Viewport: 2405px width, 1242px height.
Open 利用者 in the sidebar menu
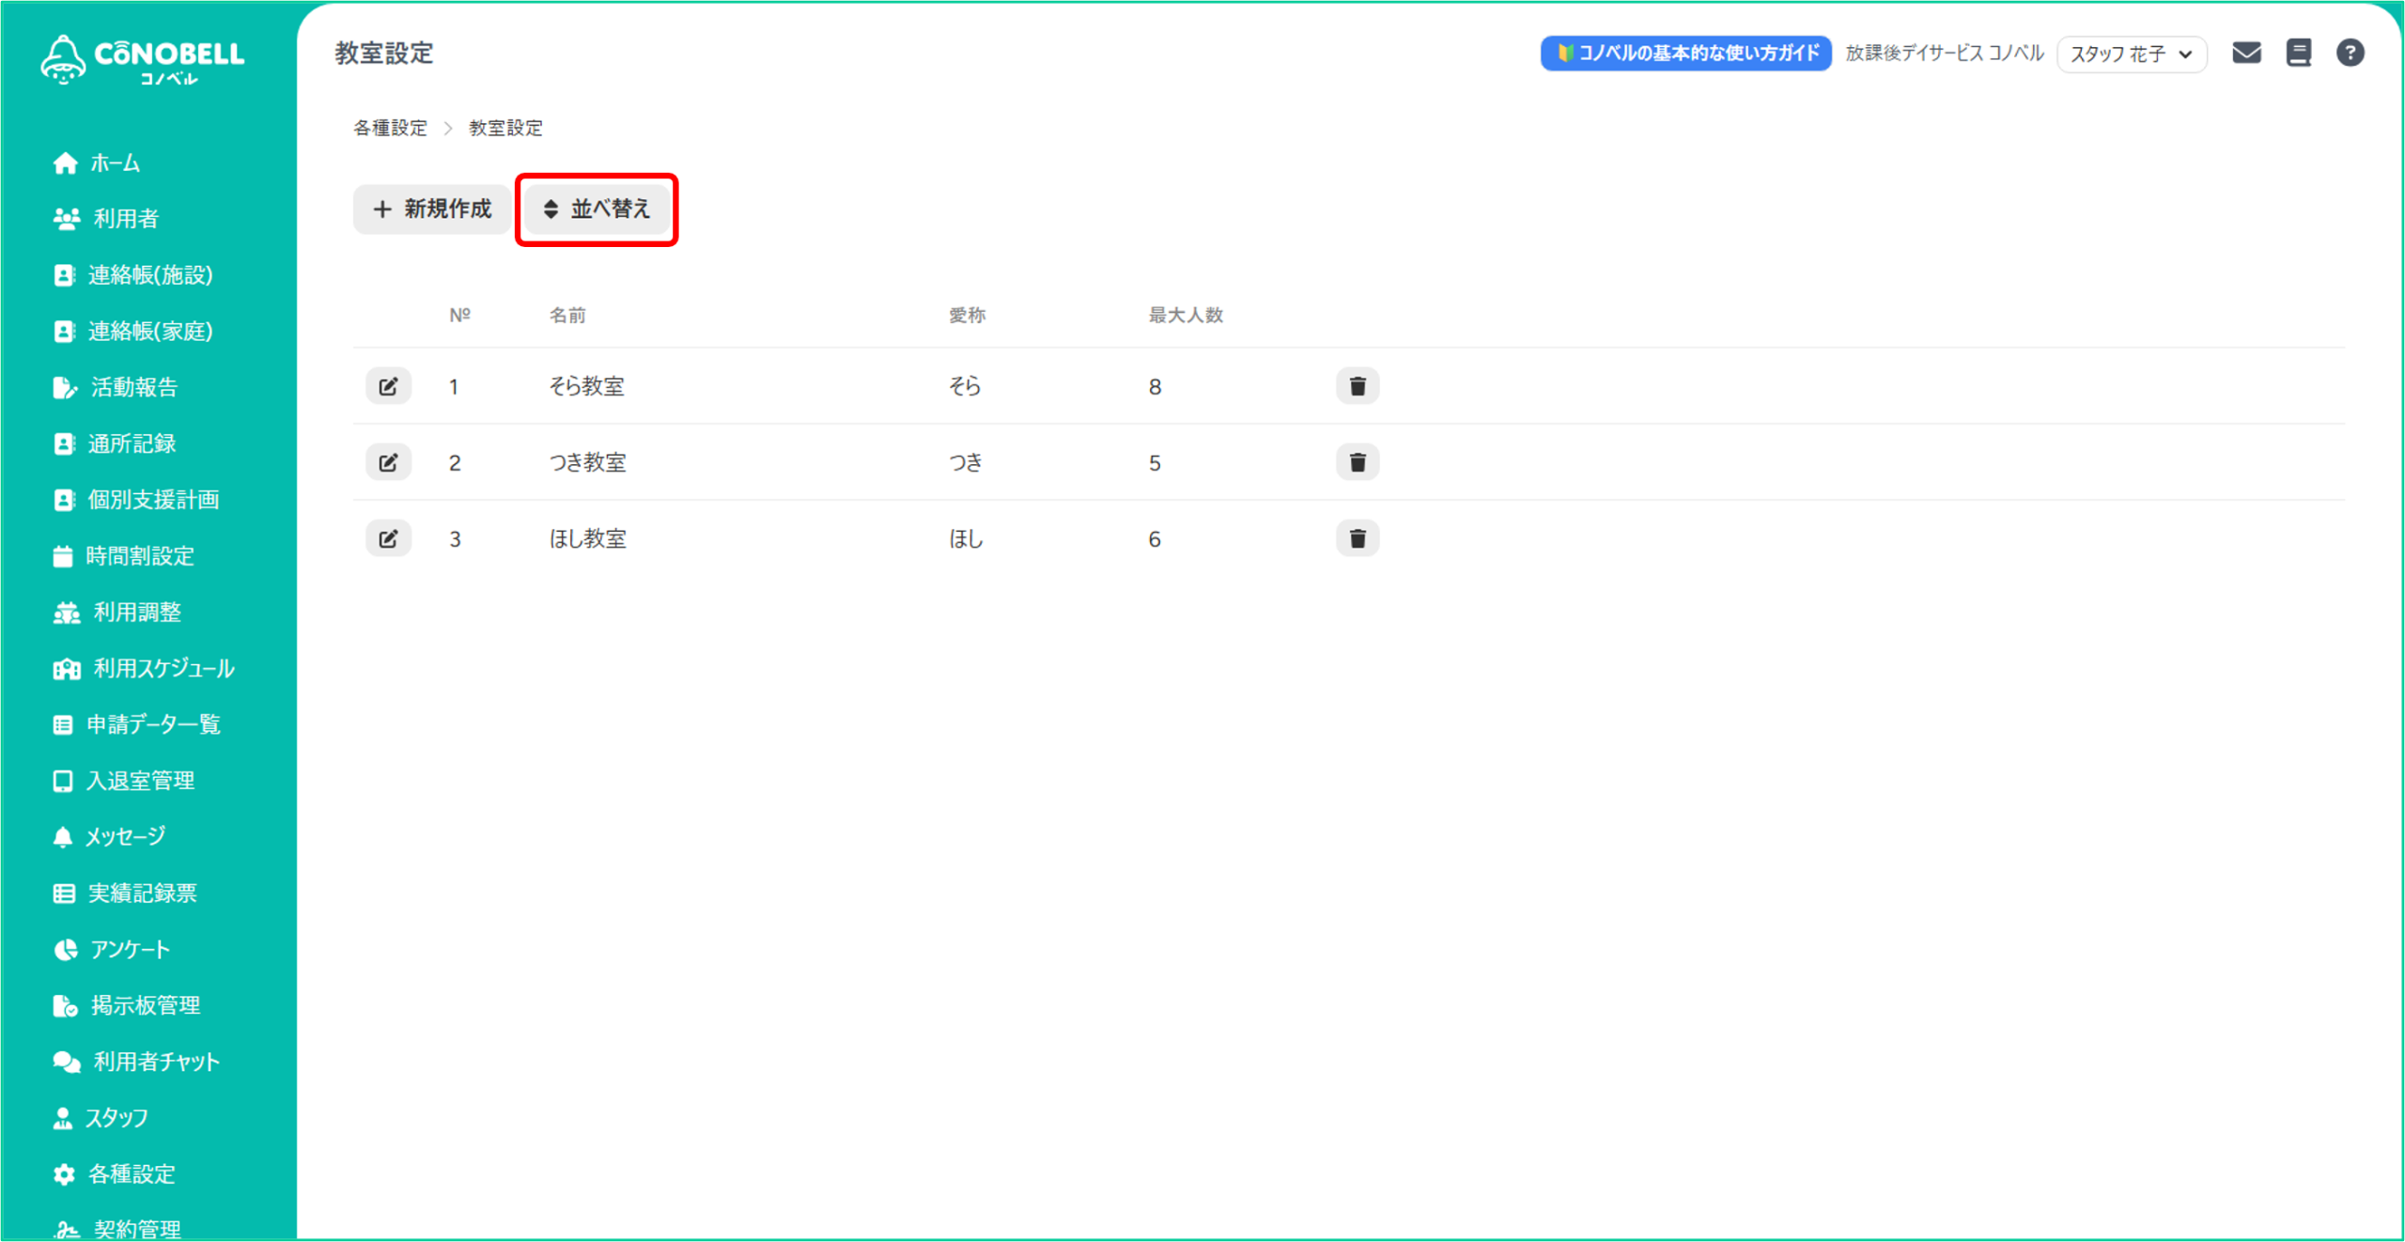125,219
